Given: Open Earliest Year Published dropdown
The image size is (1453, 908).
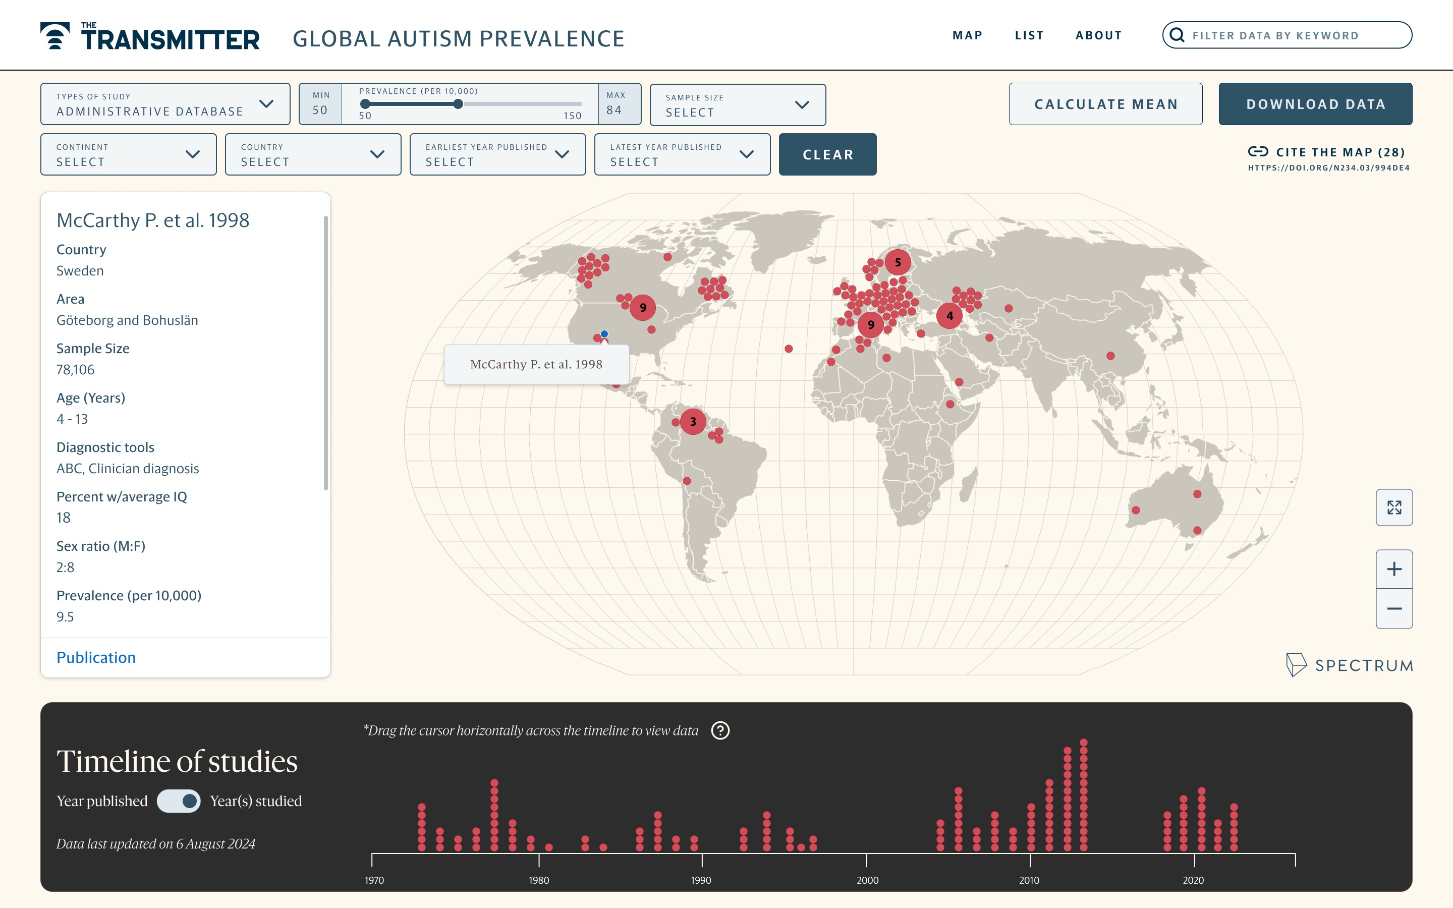Looking at the screenshot, I should 497,154.
